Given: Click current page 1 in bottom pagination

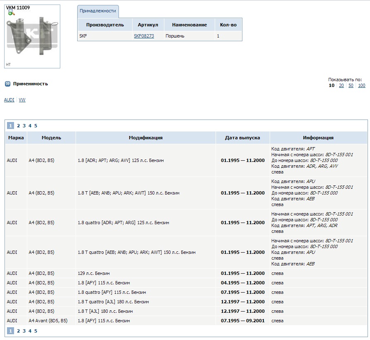Looking at the screenshot, I should coord(10,331).
